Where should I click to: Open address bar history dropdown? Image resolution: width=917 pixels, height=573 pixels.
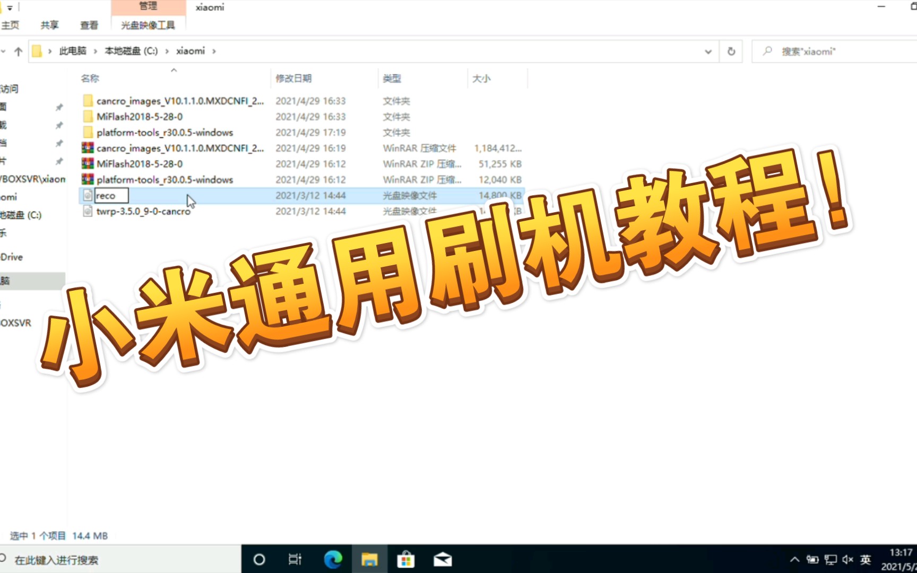coord(708,51)
